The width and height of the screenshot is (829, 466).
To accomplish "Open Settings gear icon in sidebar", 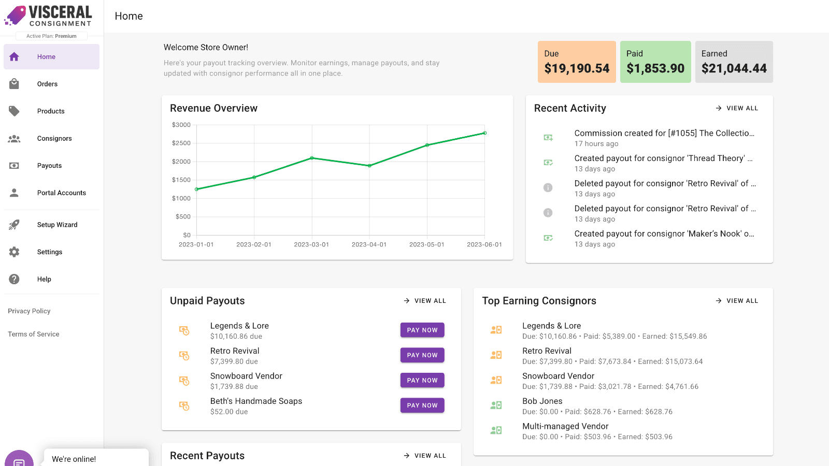I will (15, 252).
